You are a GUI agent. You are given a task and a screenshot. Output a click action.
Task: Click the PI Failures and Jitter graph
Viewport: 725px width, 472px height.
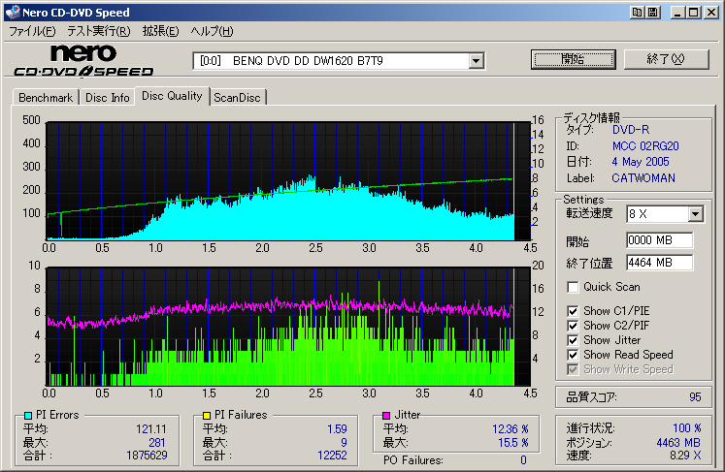point(288,327)
